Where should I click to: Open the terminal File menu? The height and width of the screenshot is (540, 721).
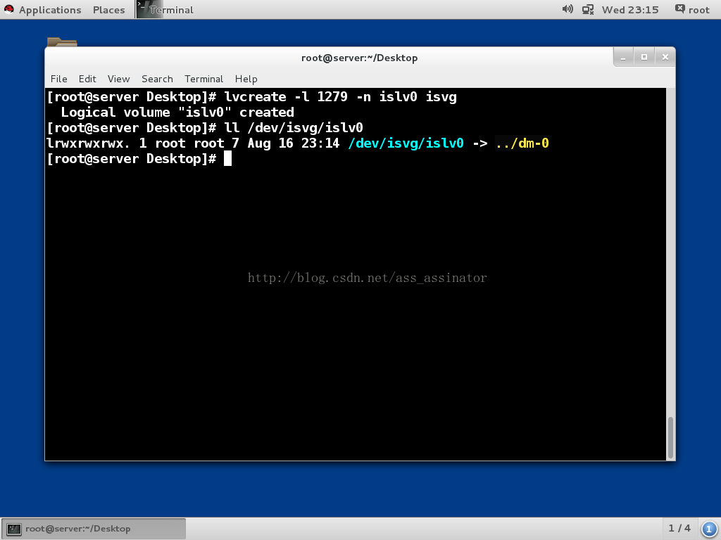pyautogui.click(x=58, y=79)
